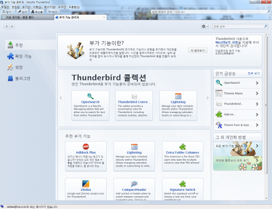Open Adblock Plus link
This screenshot has height=209, width=272.
click(86, 152)
